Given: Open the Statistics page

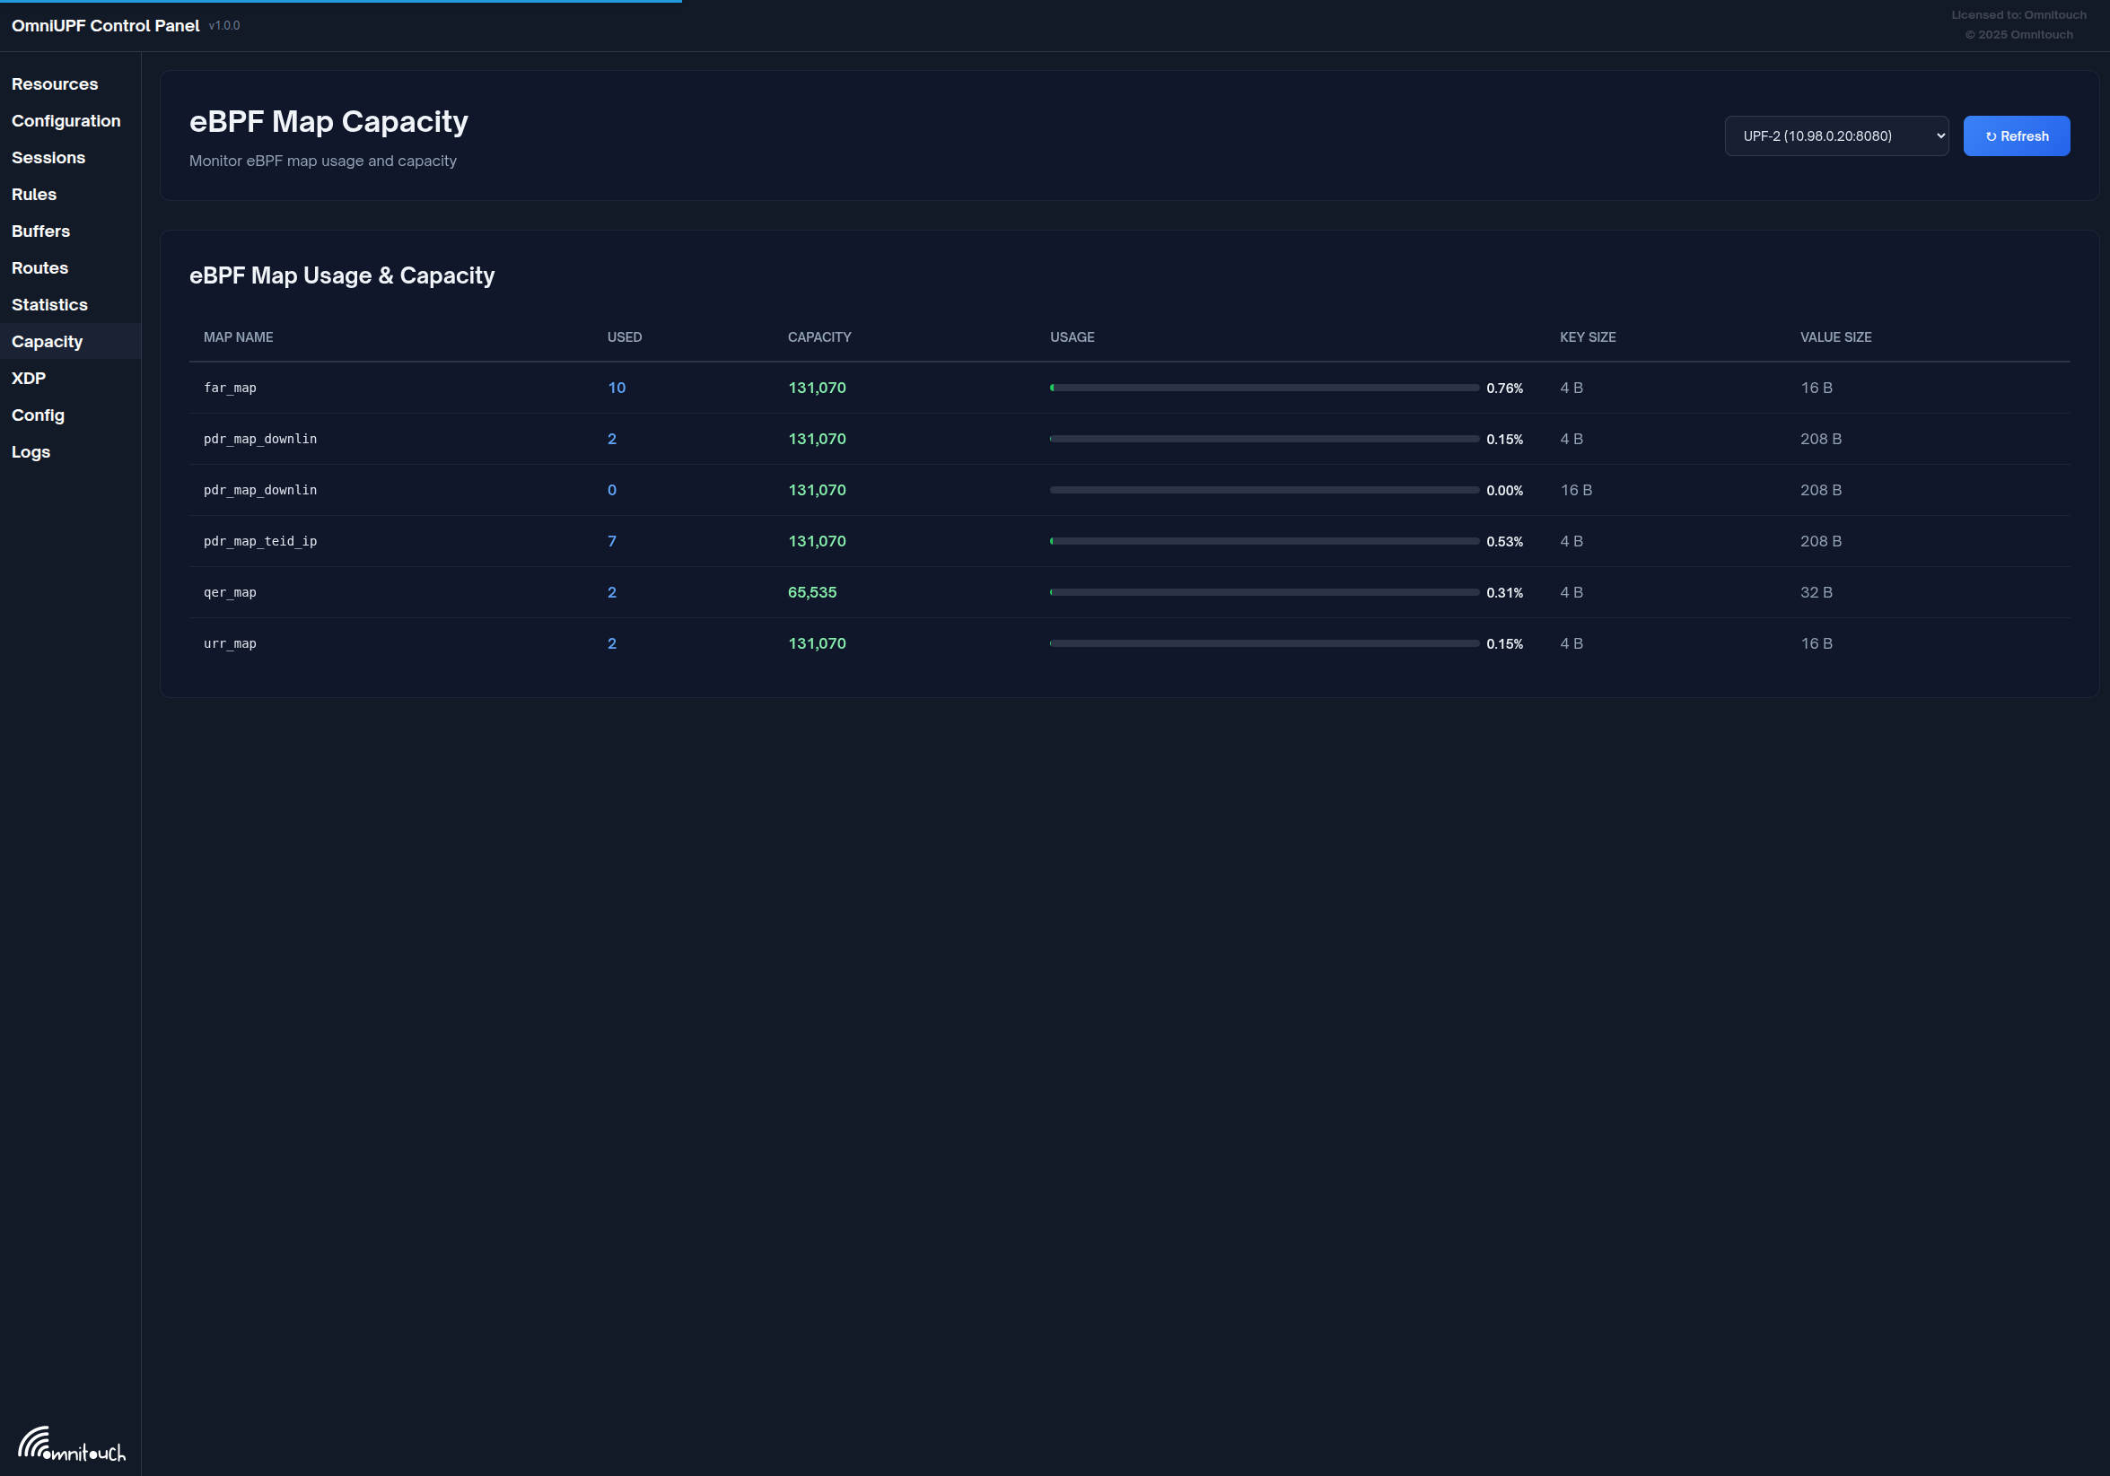Looking at the screenshot, I should (x=49, y=304).
